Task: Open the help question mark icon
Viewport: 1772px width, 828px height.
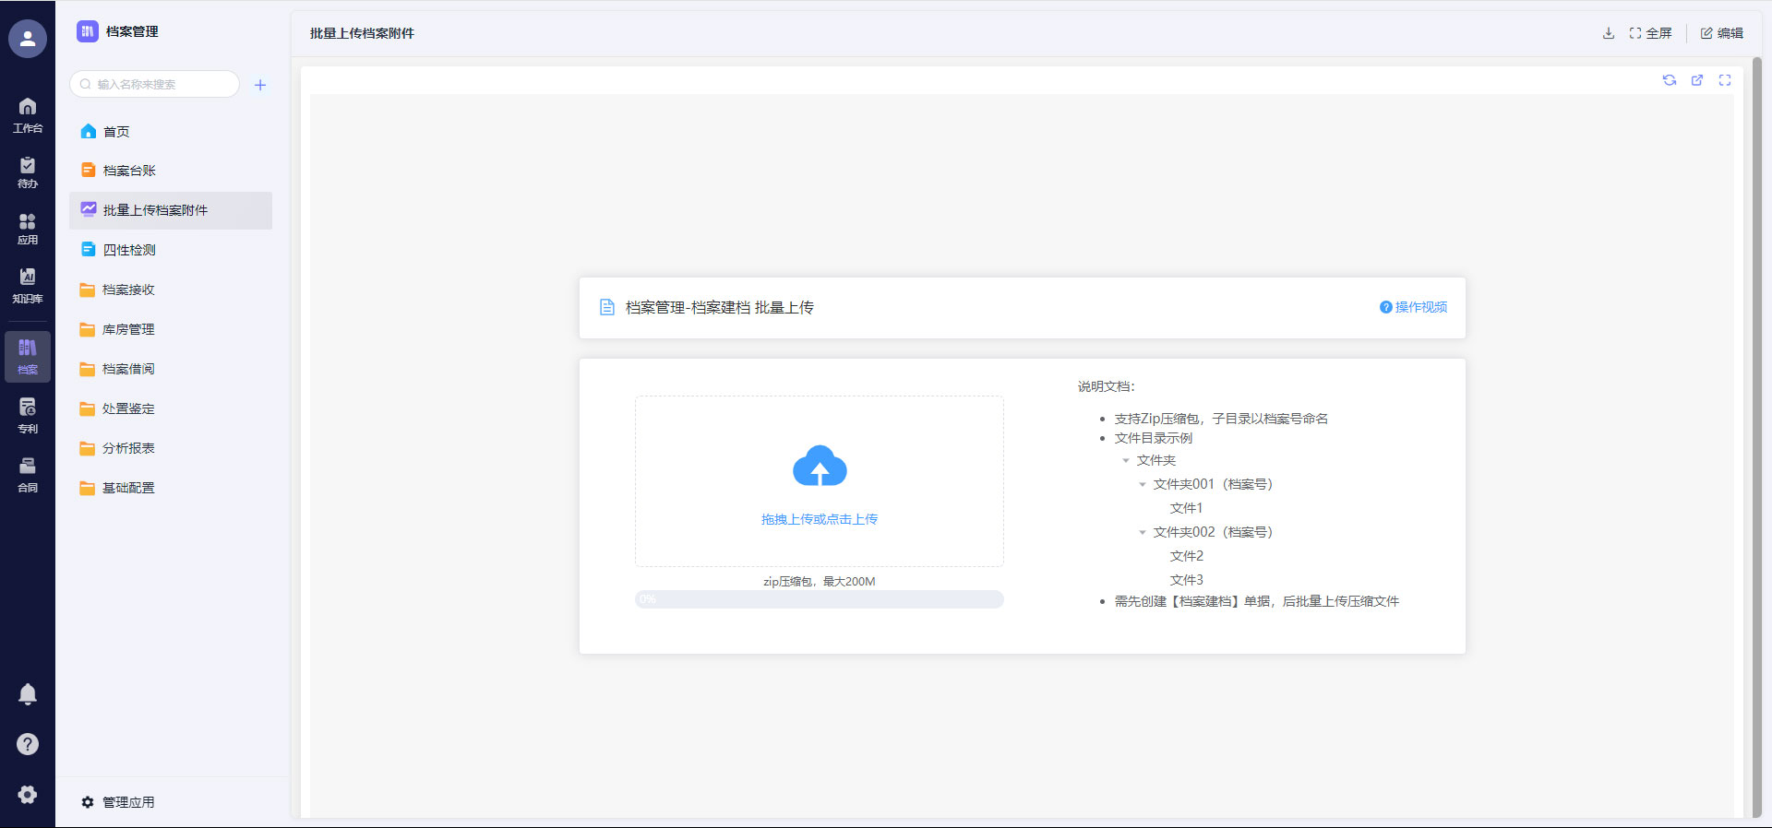Action: [x=28, y=744]
